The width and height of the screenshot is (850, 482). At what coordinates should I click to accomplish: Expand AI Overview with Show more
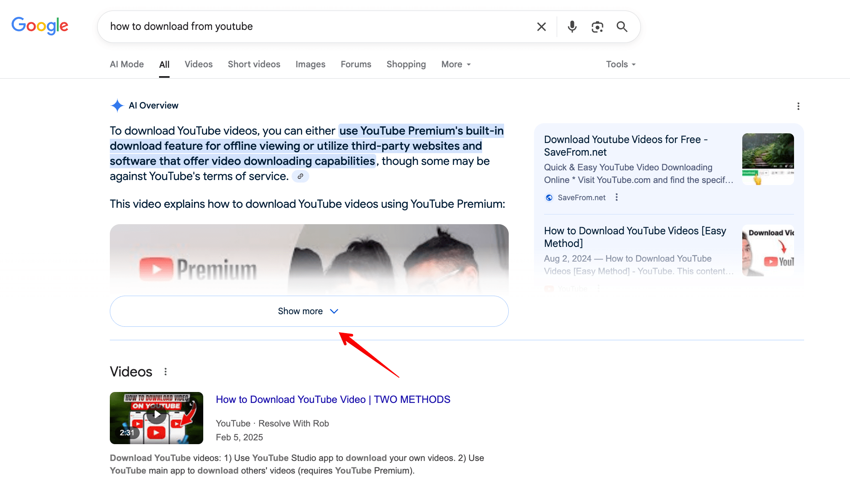[309, 311]
